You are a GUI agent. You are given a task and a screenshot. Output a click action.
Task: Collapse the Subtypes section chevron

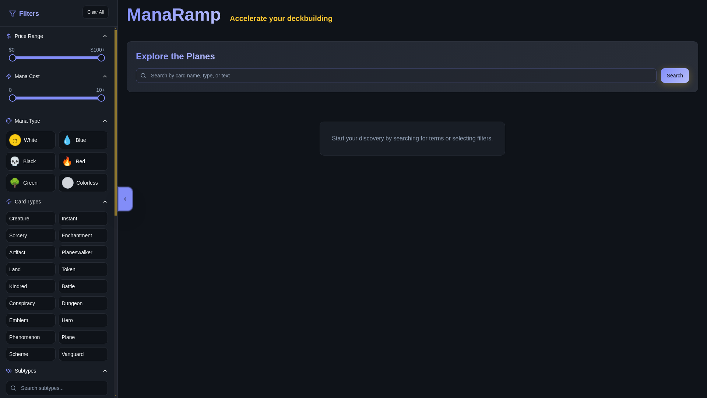coord(105,371)
